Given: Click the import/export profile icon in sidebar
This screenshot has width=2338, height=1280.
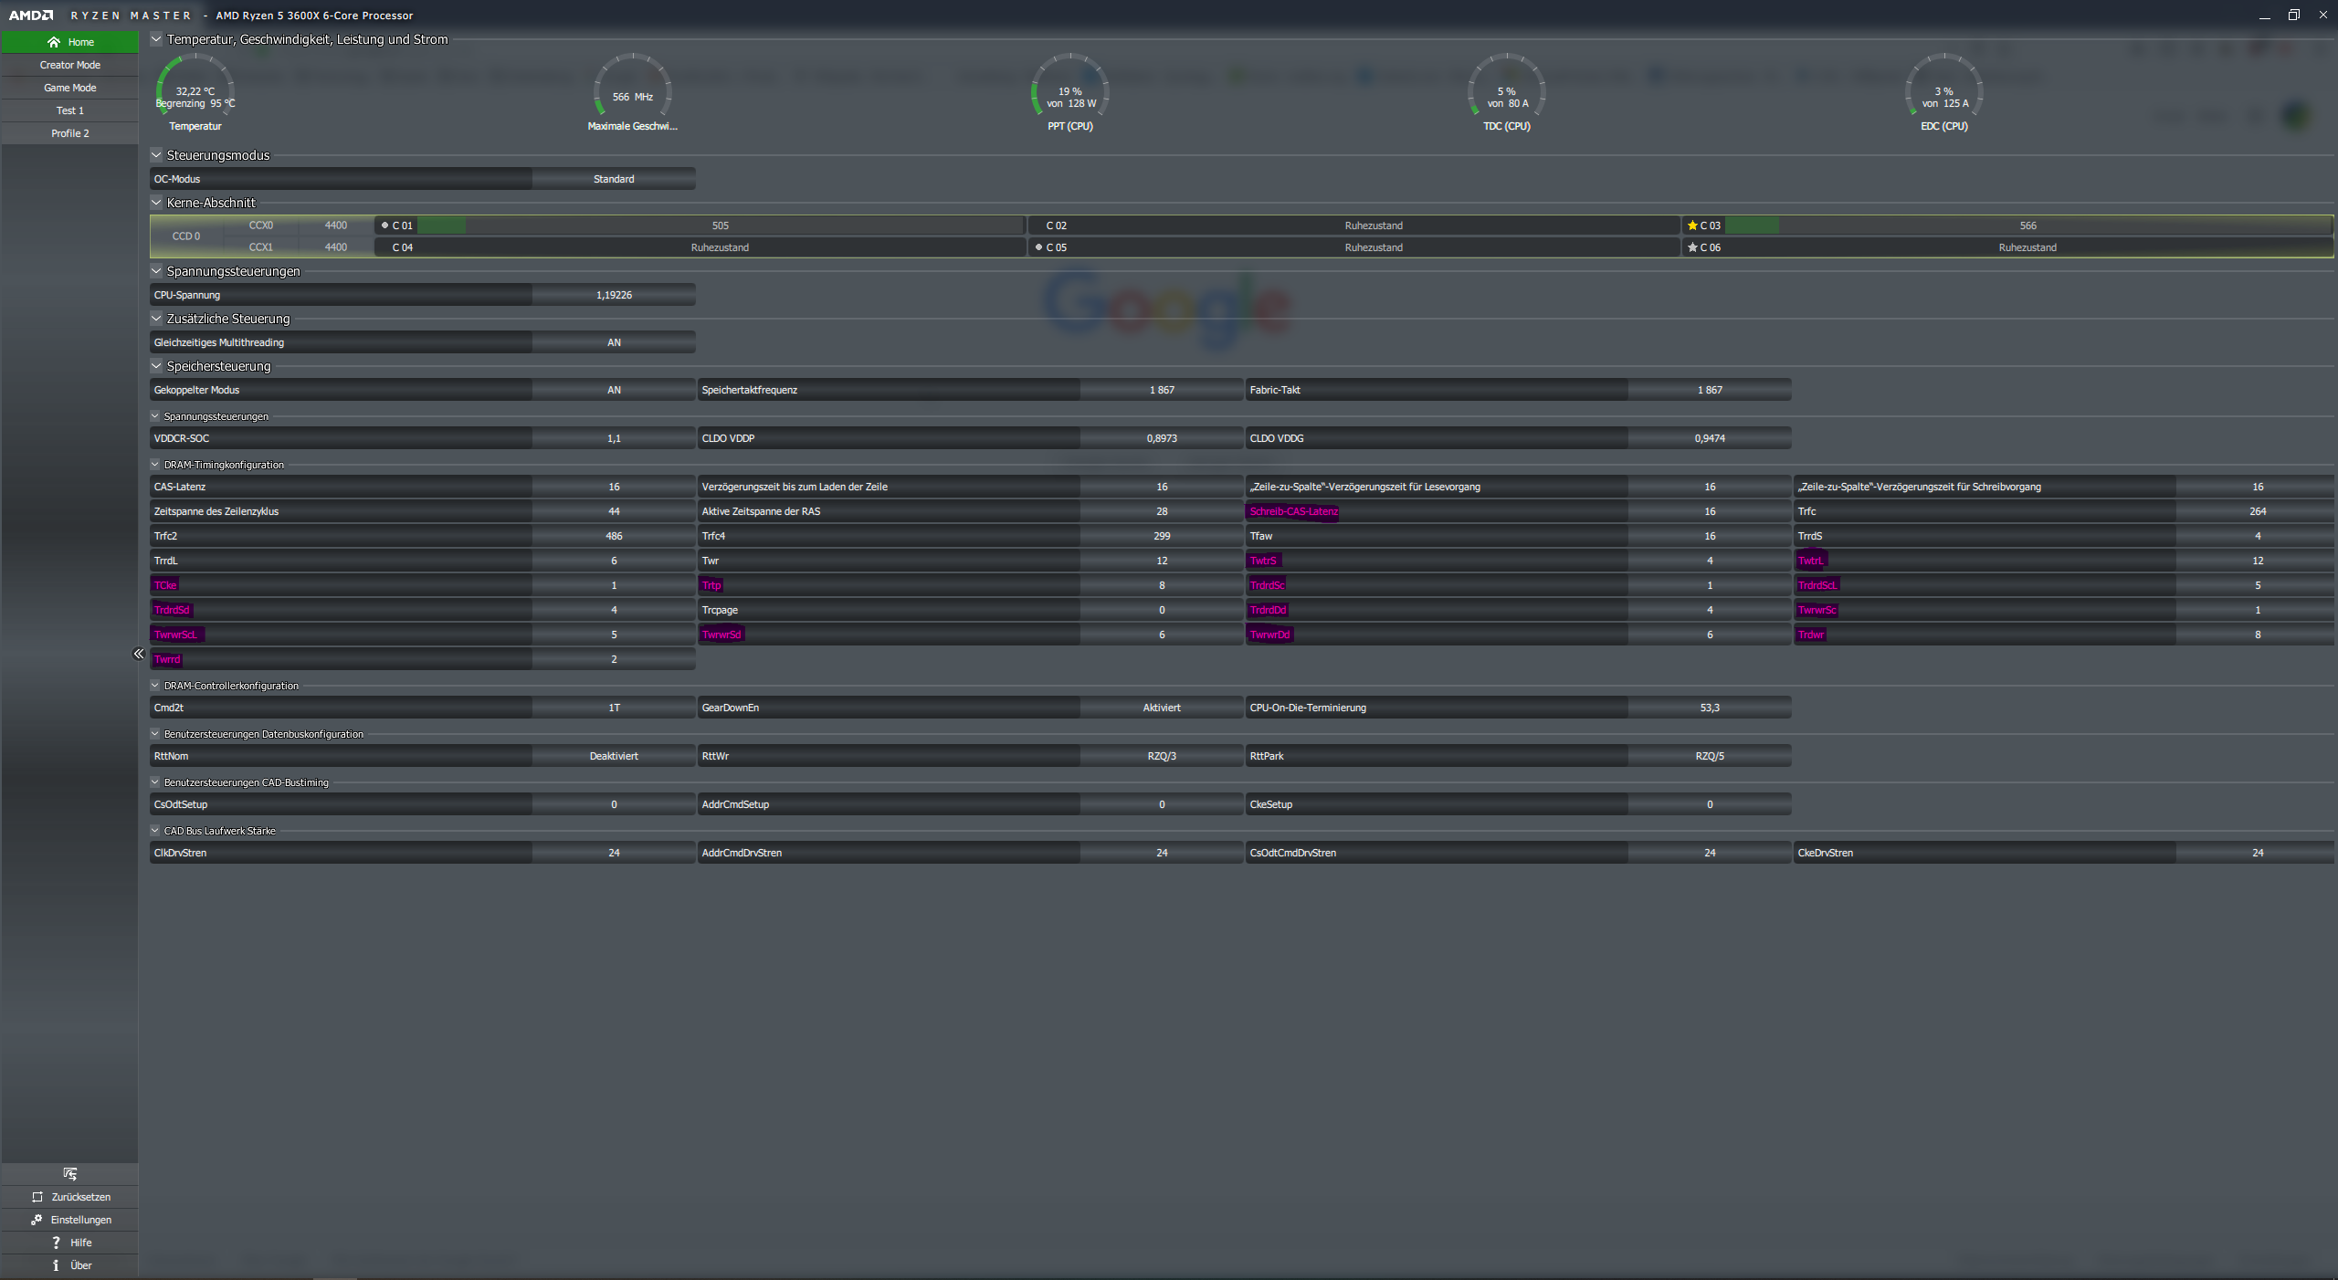Looking at the screenshot, I should (70, 1174).
